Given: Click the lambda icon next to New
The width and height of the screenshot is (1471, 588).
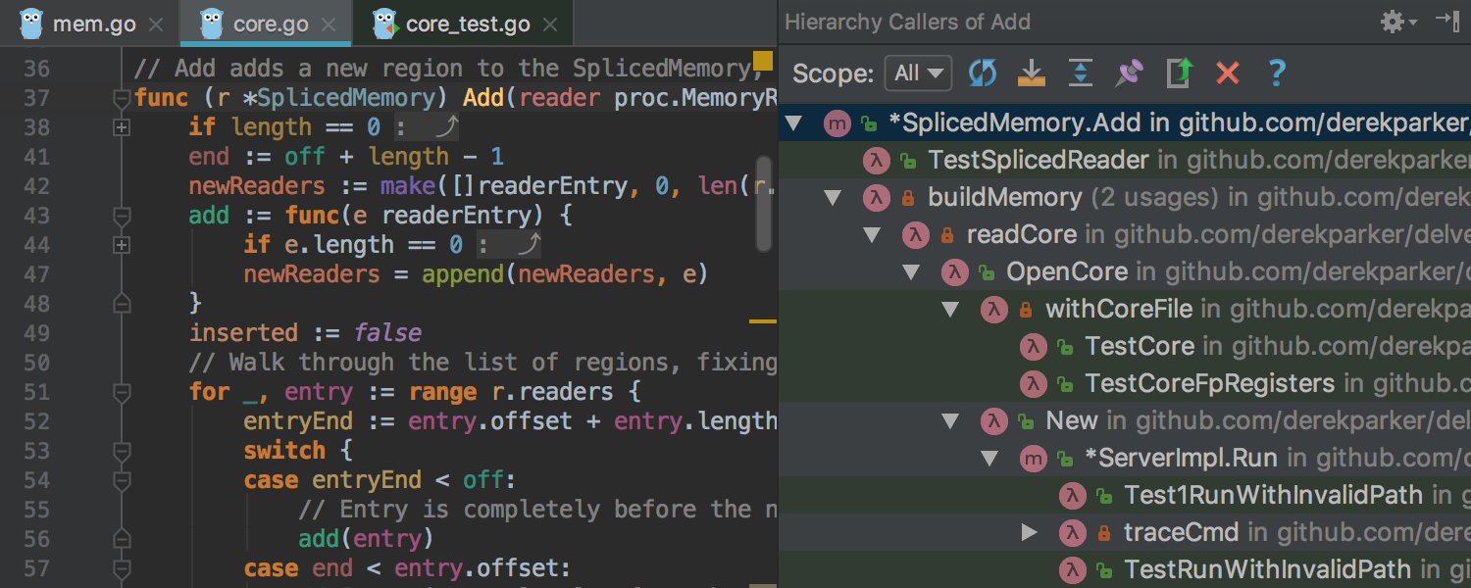Looking at the screenshot, I should [994, 421].
